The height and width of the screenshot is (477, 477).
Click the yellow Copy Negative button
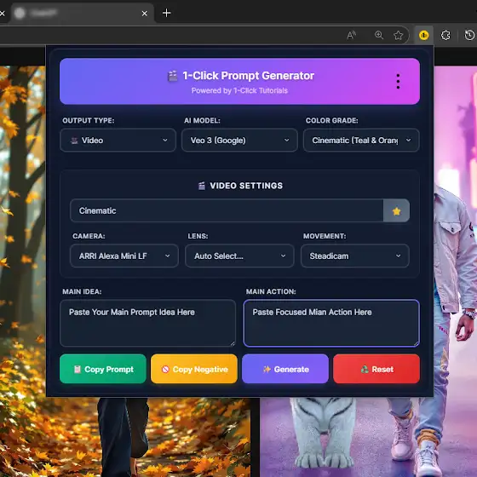pos(194,369)
